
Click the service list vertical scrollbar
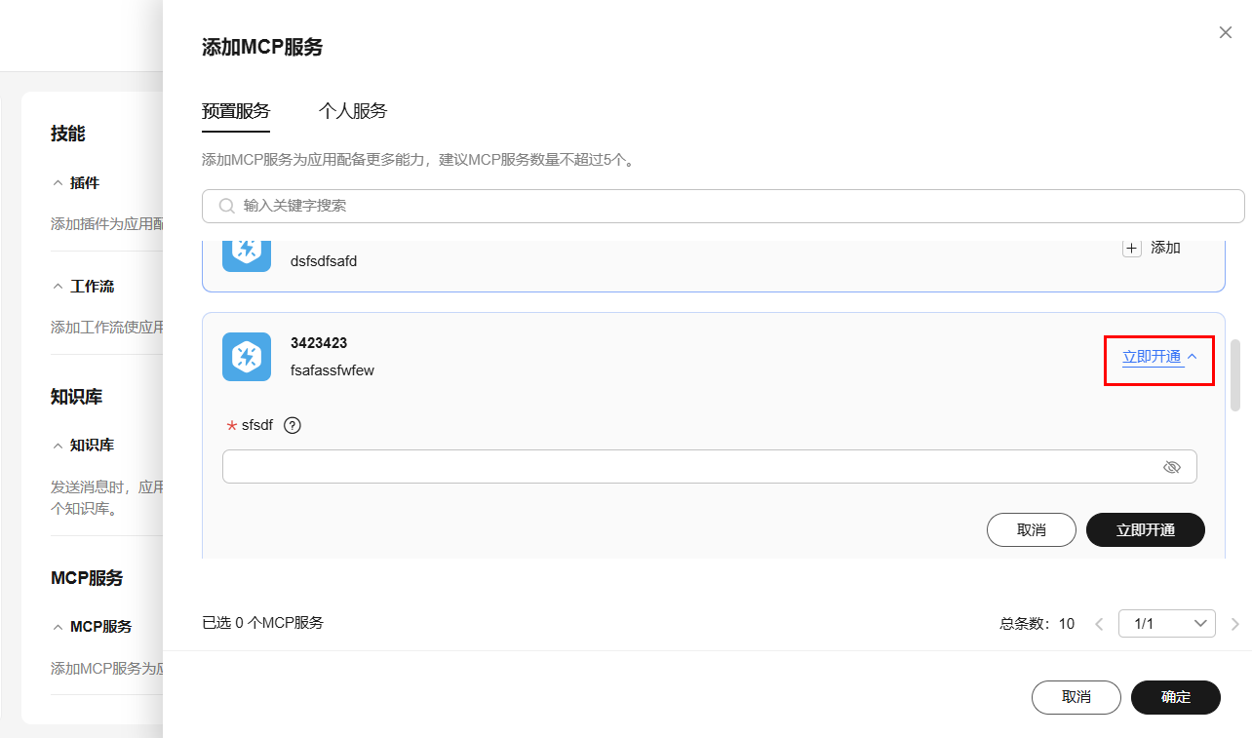click(1235, 375)
